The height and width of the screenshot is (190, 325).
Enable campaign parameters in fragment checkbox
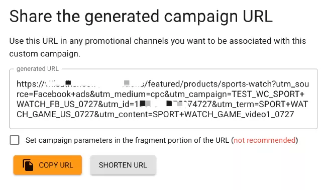pyautogui.click(x=15, y=140)
